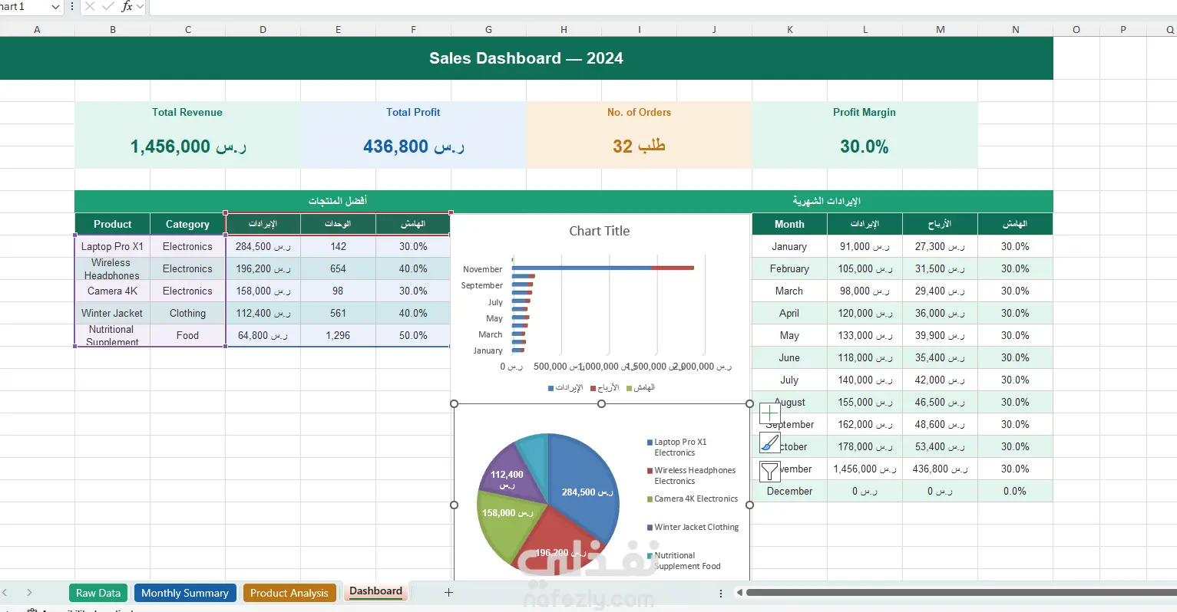
Task: Open the Chart Elements plus button
Action: (x=769, y=413)
